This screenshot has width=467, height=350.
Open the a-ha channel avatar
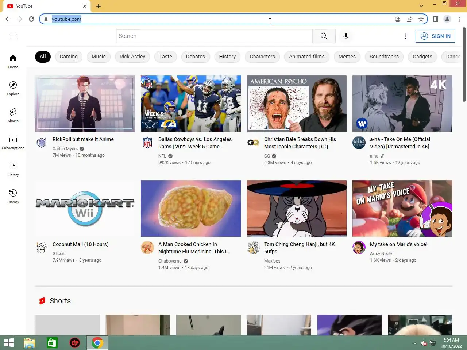(359, 143)
